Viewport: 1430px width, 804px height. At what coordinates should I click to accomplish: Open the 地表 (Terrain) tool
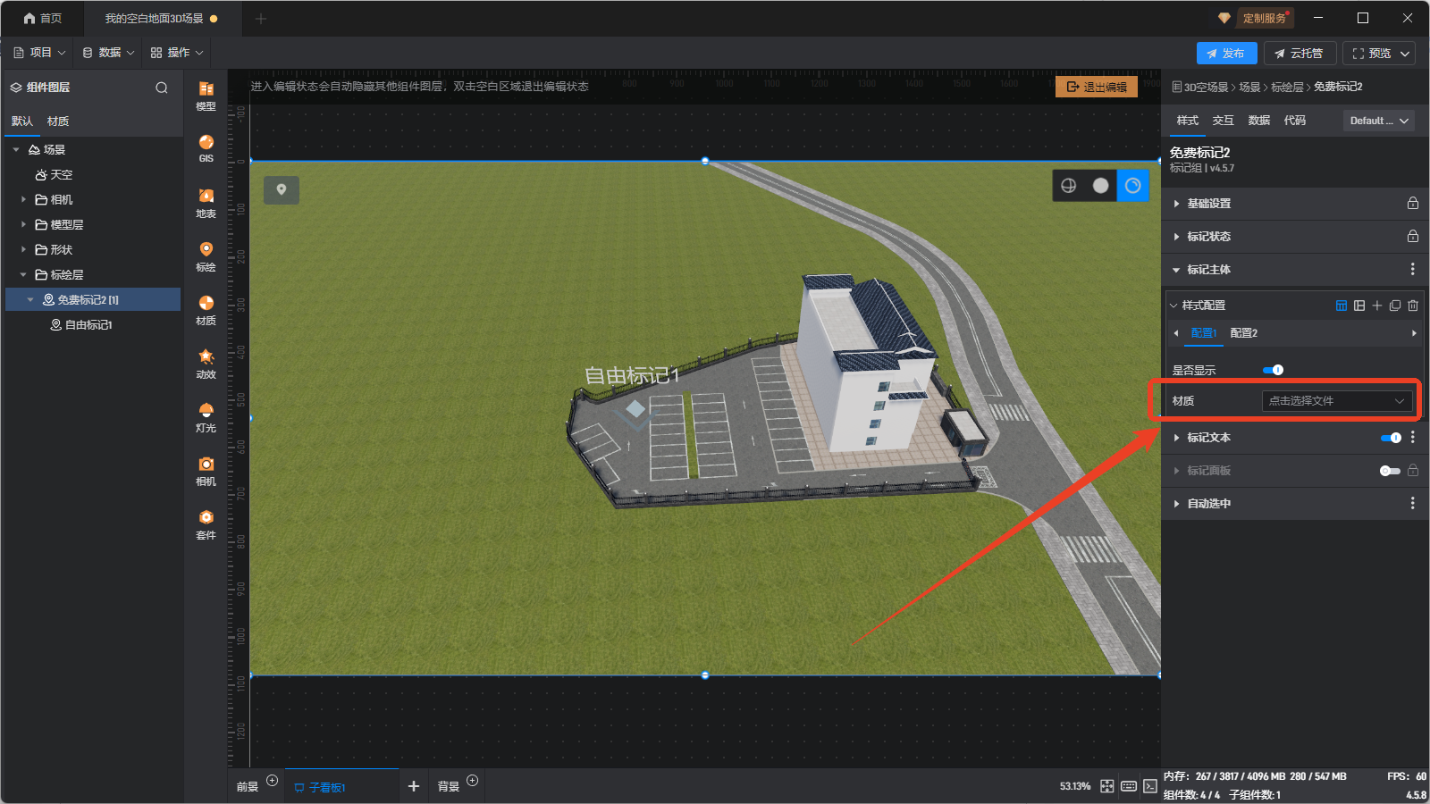coord(206,202)
